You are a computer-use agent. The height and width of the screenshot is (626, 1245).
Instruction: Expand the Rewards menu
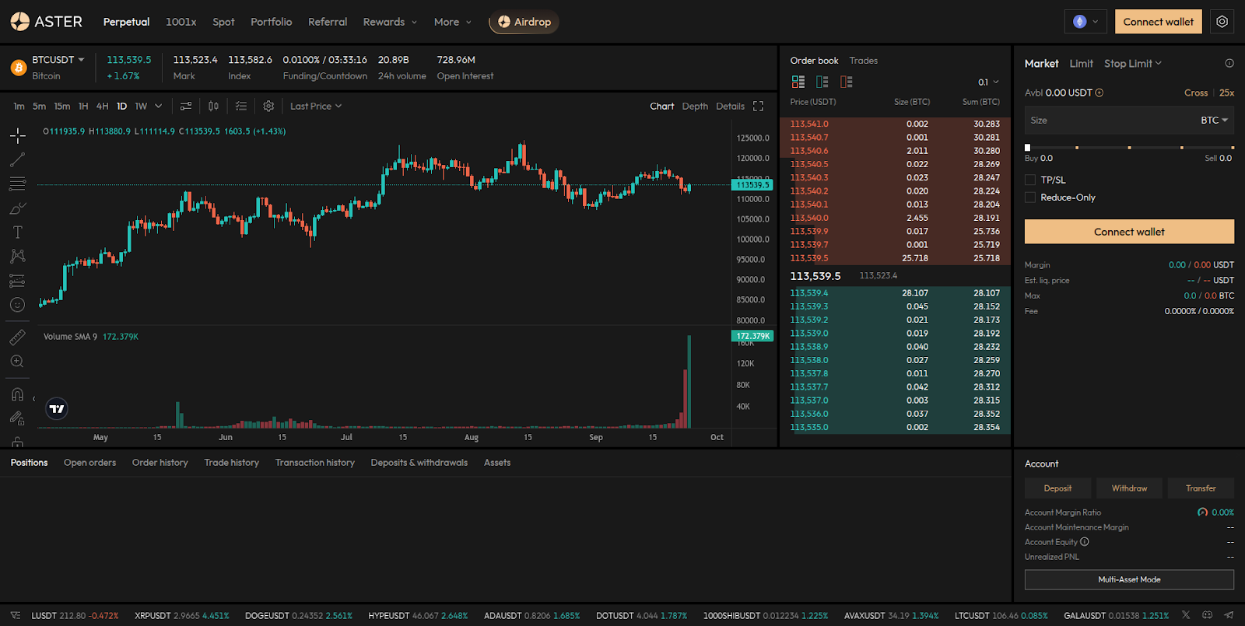tap(390, 22)
